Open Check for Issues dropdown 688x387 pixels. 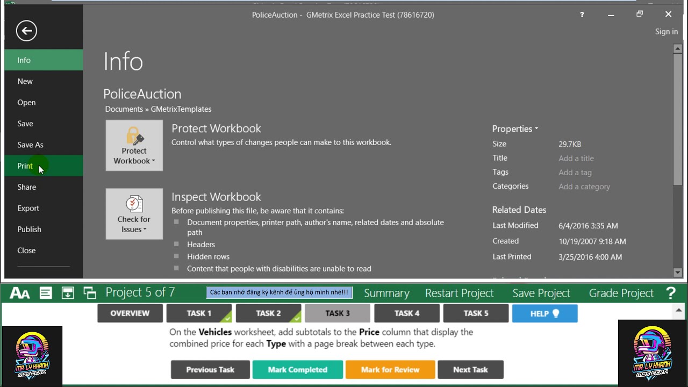coord(134,214)
